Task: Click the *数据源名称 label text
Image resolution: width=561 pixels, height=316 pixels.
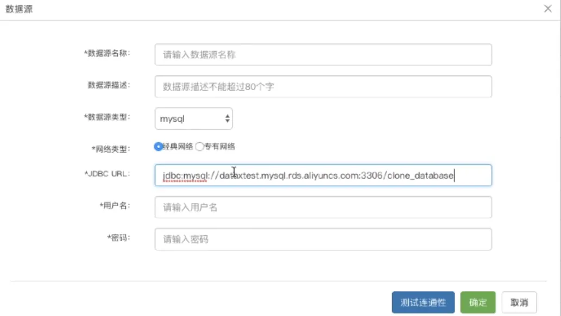Action: click(108, 53)
